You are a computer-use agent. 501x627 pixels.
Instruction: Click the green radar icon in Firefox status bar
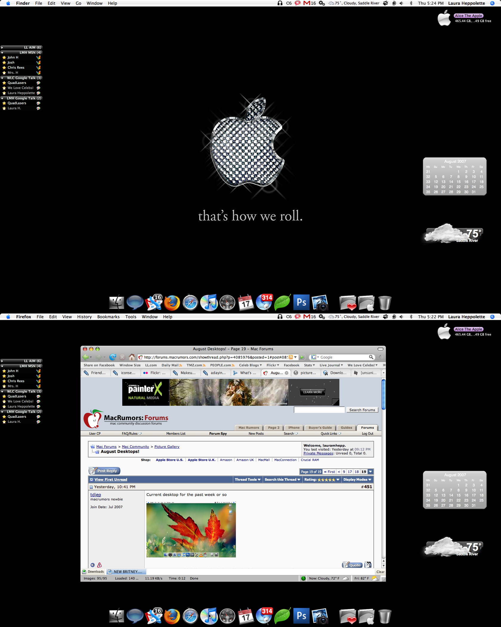point(303,578)
